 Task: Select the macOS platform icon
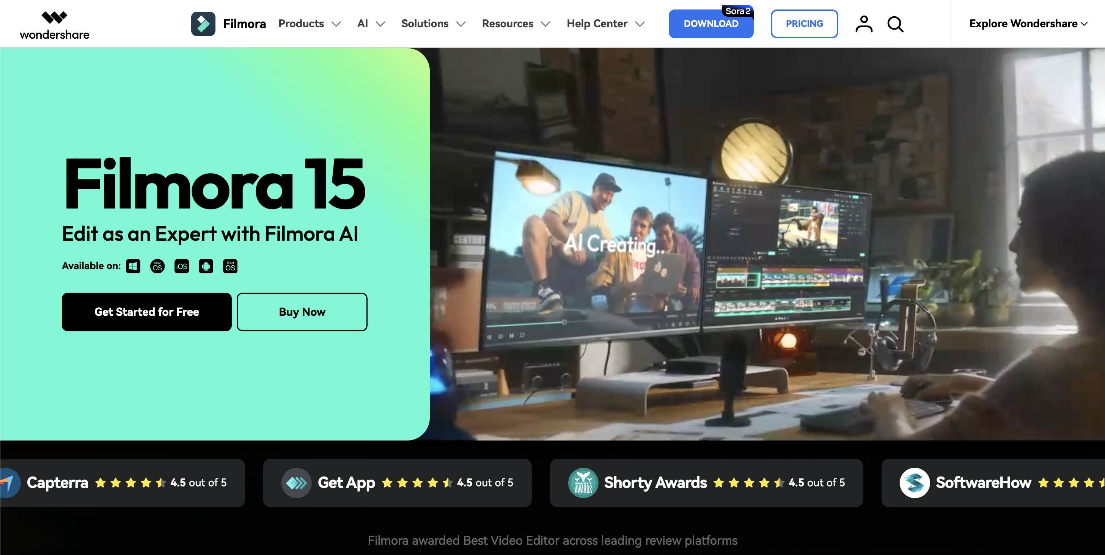pos(157,266)
